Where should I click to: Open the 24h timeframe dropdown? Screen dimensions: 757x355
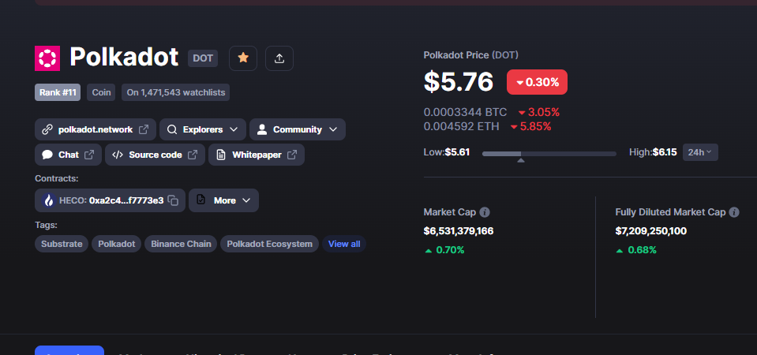point(700,152)
